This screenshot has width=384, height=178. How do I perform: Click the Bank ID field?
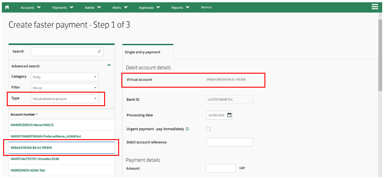pos(230,99)
